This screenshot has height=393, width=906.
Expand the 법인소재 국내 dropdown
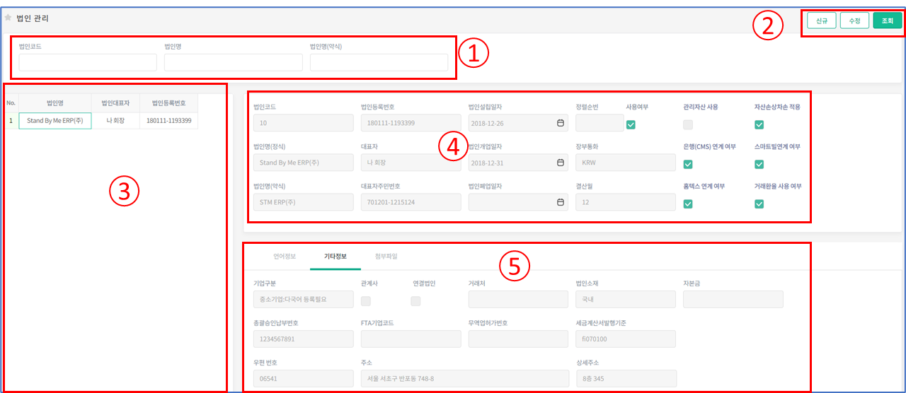[x=625, y=300]
